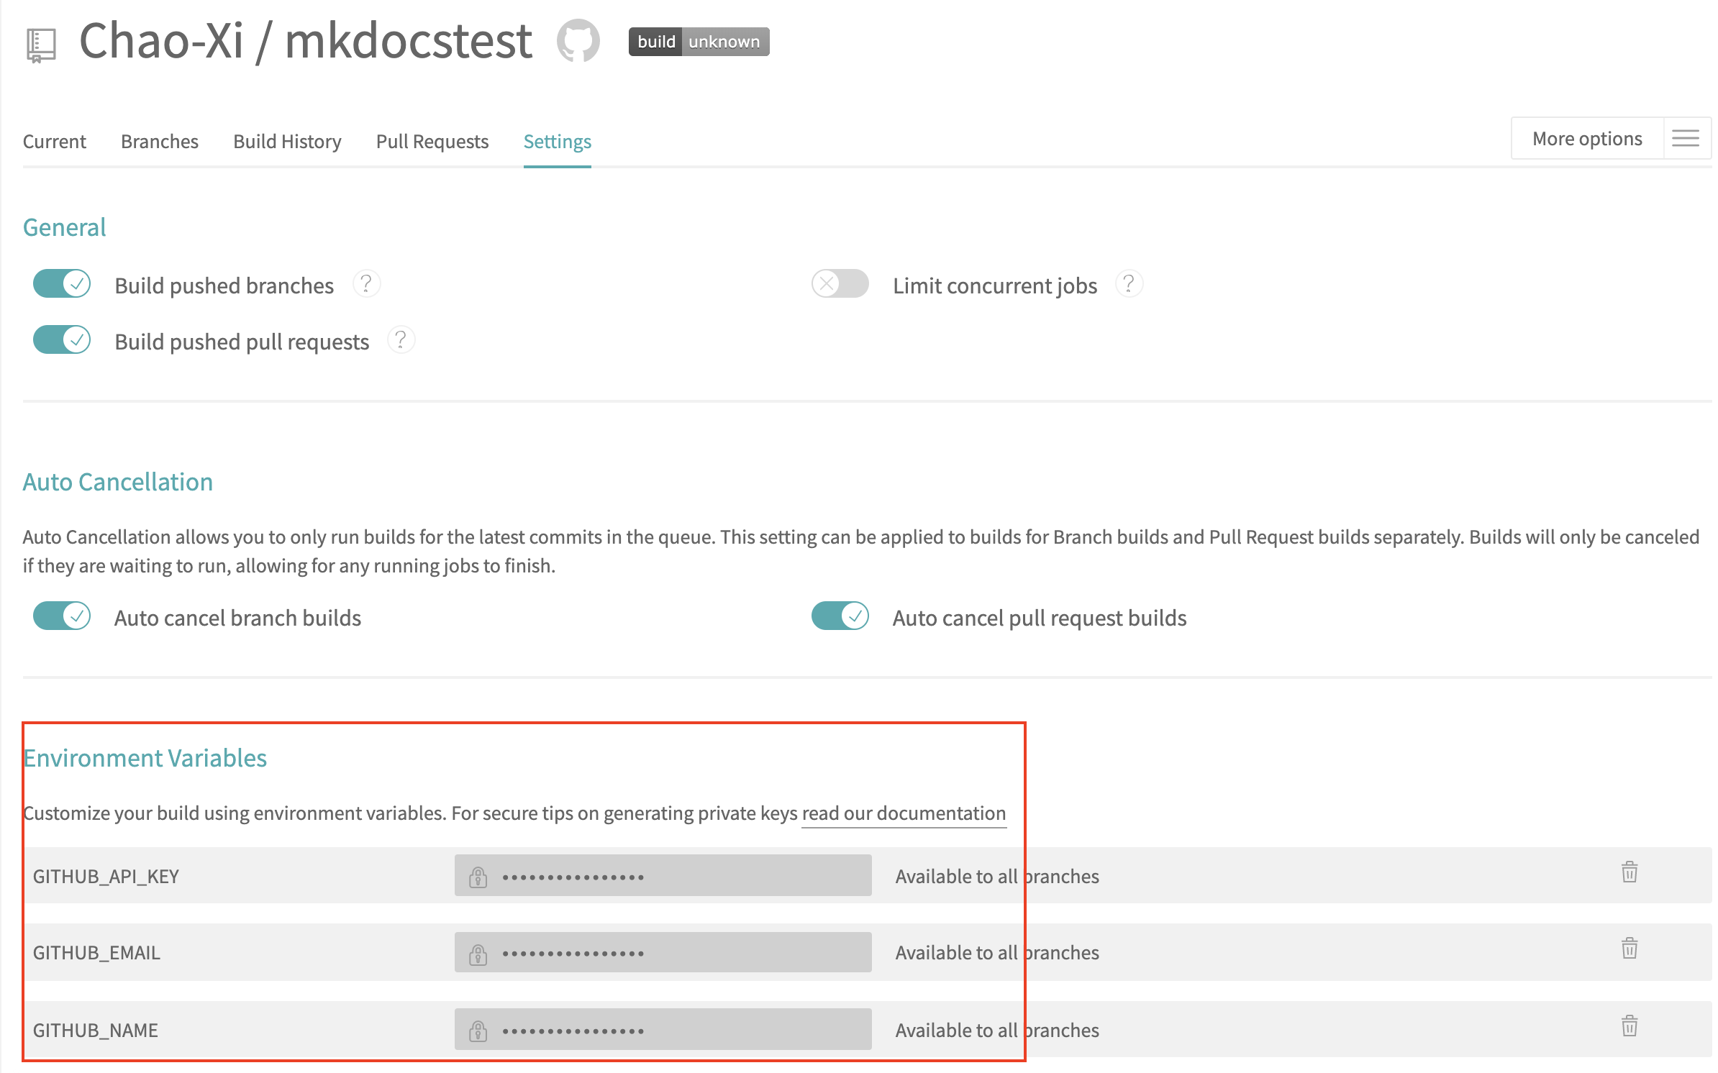Viewport: 1718px width, 1073px height.
Task: Show help for Build pushed branches
Action: 366,284
